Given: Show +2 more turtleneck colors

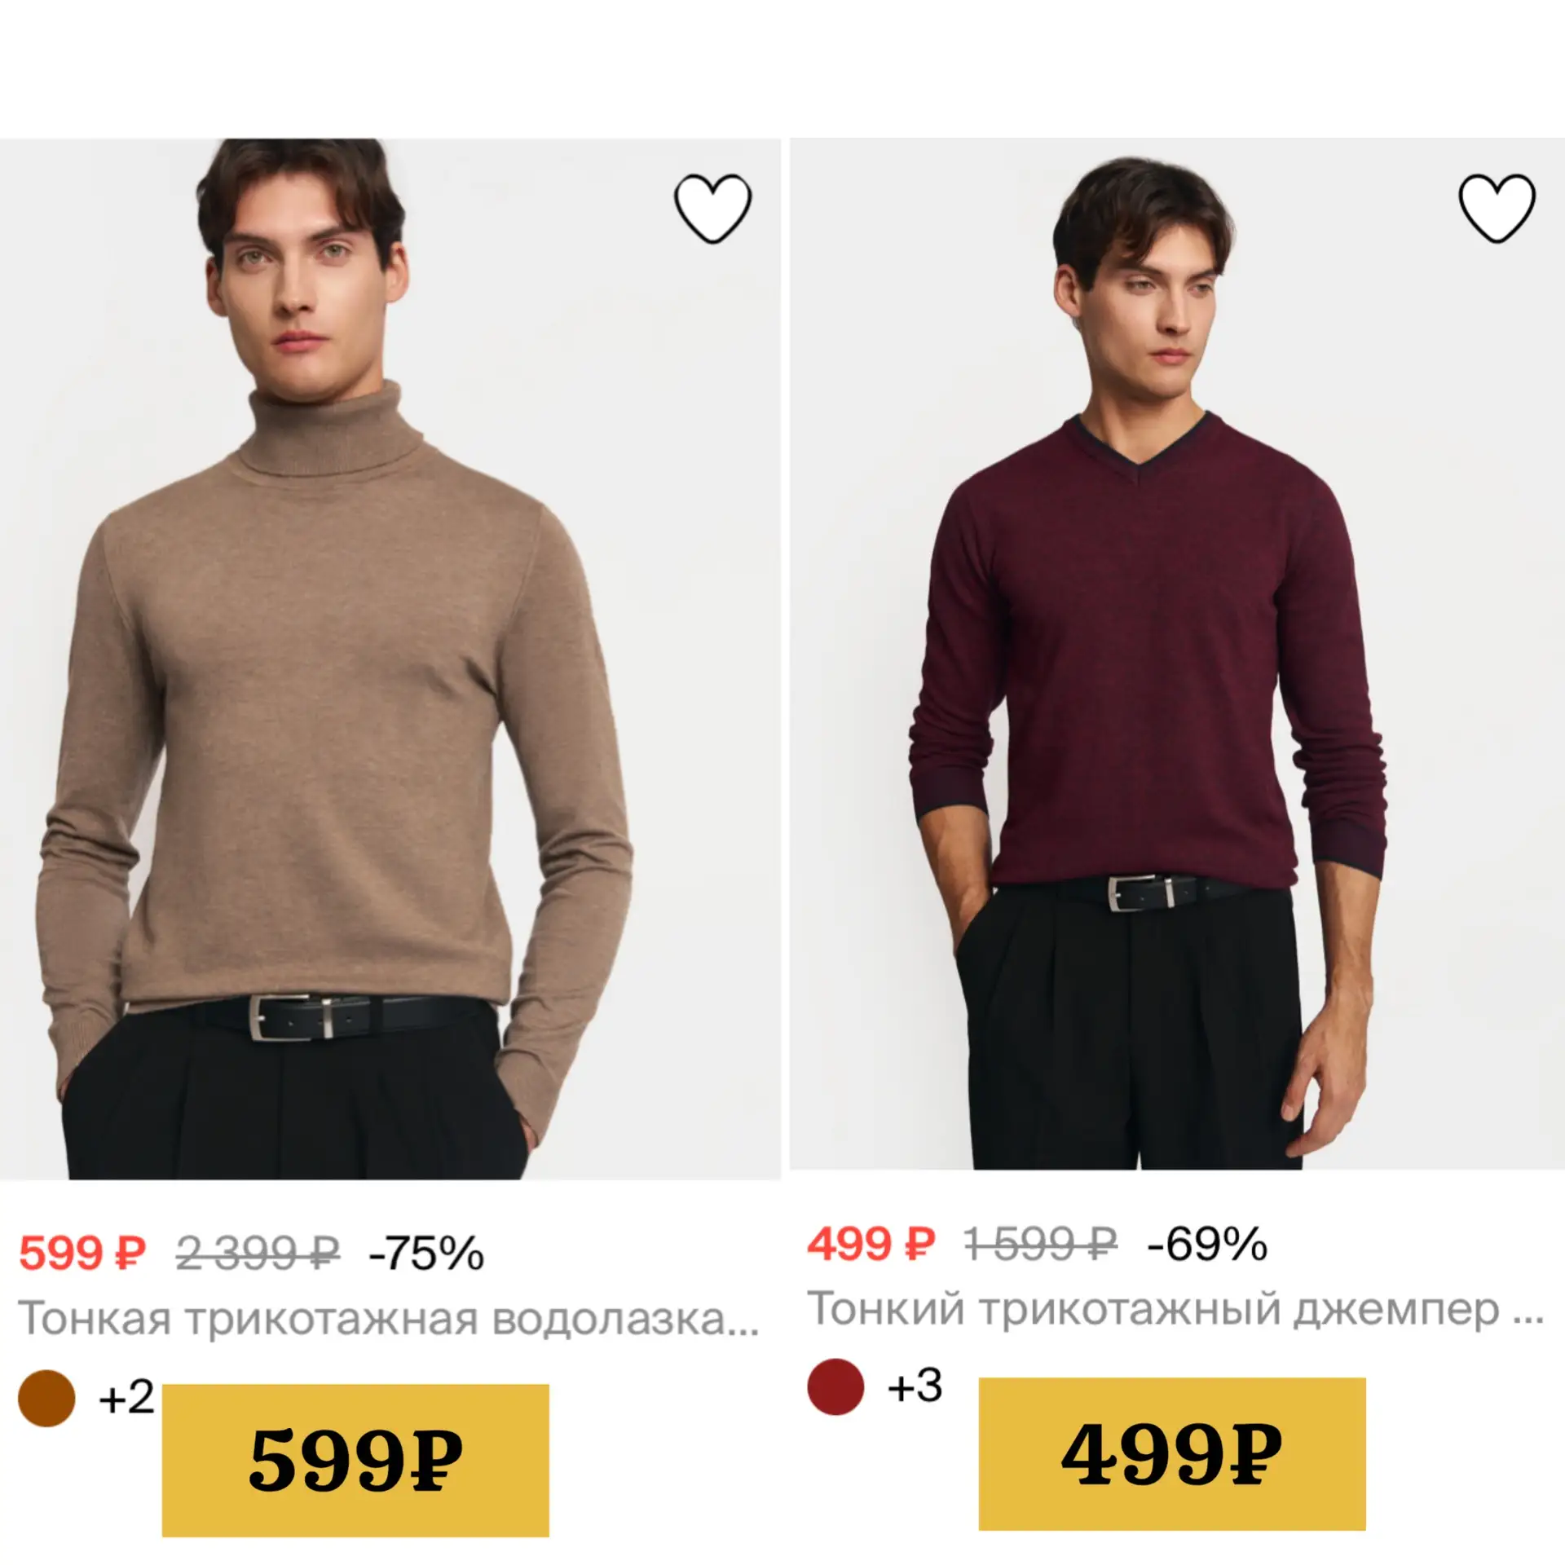Looking at the screenshot, I should point(126,1397).
